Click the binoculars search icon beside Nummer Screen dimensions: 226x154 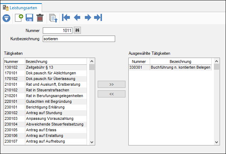point(77,30)
